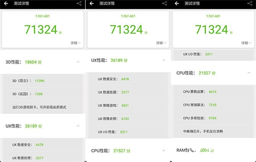Select the CPU 算数运算 4613 row

pyautogui.click(x=213, y=92)
